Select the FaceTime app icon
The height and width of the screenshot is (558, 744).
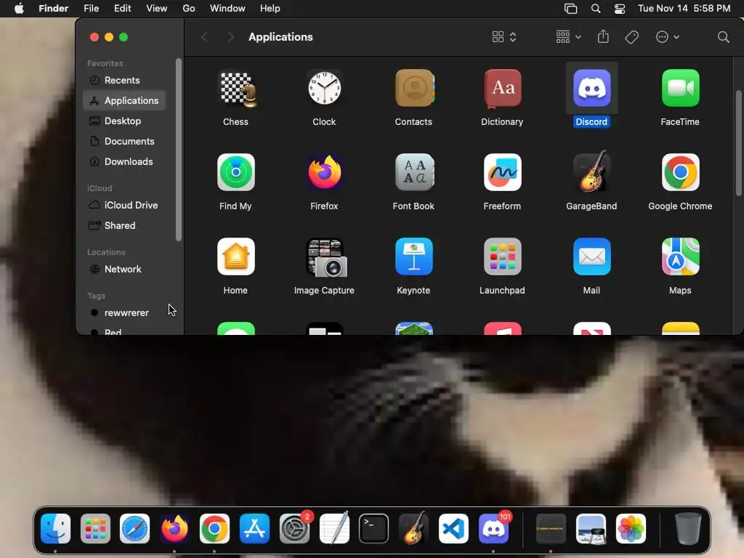(680, 88)
